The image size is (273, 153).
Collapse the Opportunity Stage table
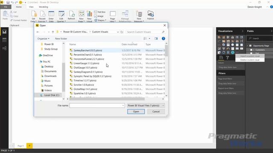[x=247, y=46]
